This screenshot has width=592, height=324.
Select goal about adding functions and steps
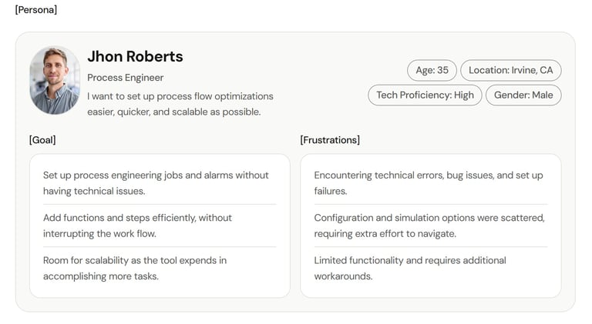click(137, 225)
